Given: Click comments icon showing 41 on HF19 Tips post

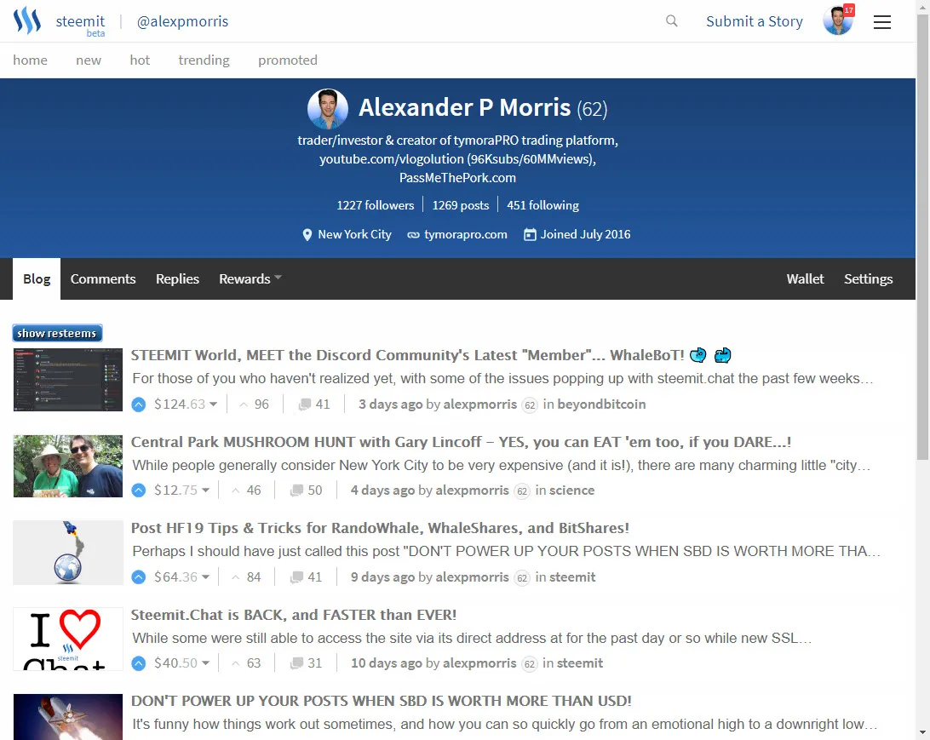Looking at the screenshot, I should point(296,577).
